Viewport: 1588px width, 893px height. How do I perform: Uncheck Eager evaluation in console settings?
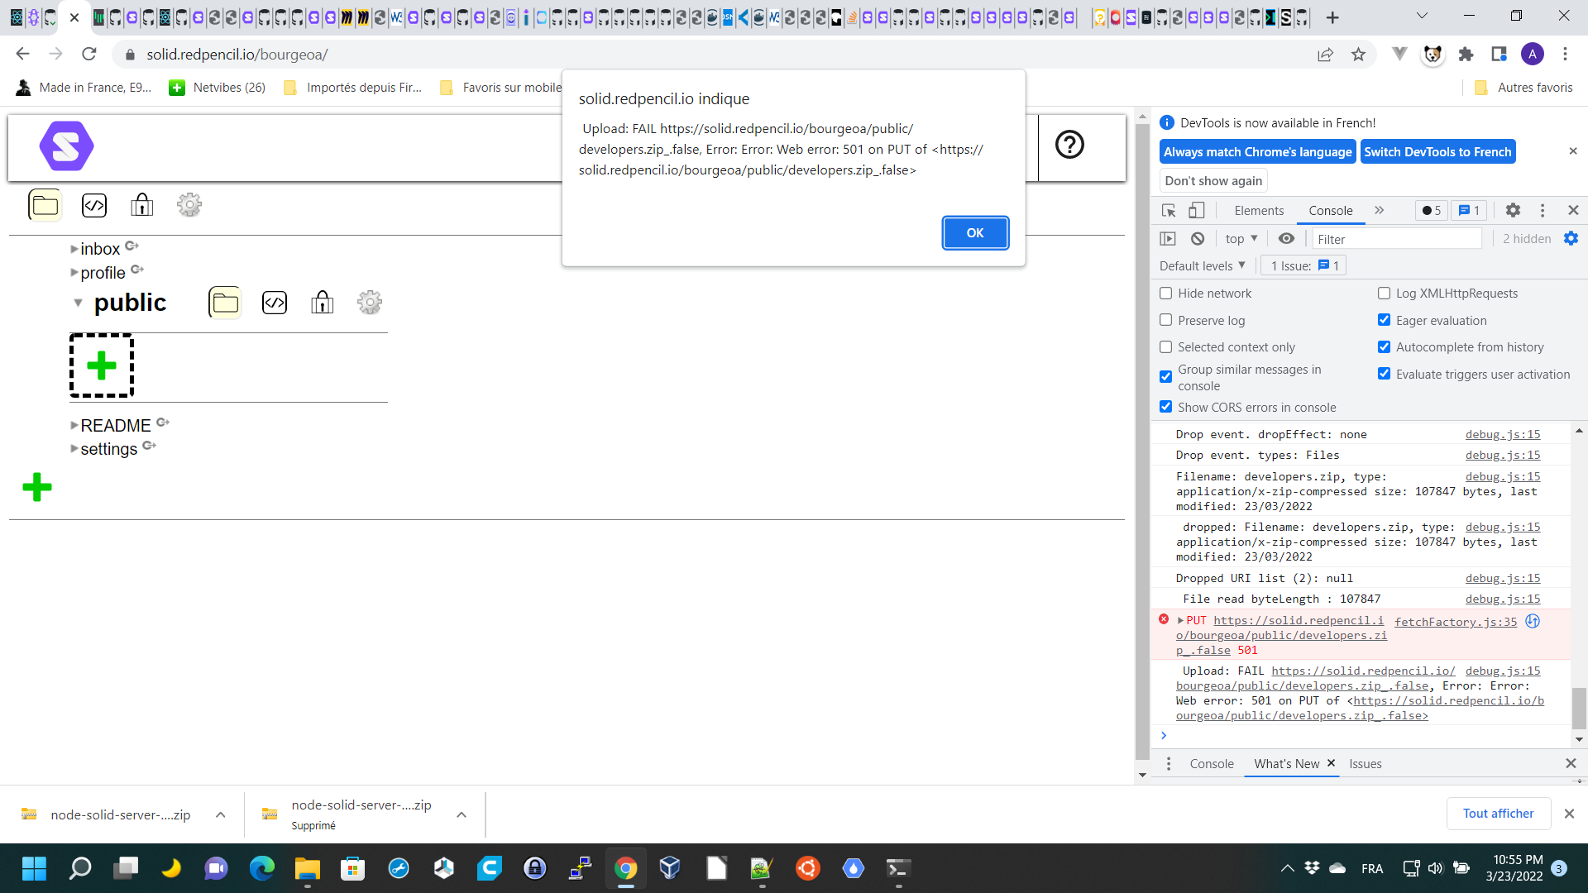pyautogui.click(x=1385, y=320)
